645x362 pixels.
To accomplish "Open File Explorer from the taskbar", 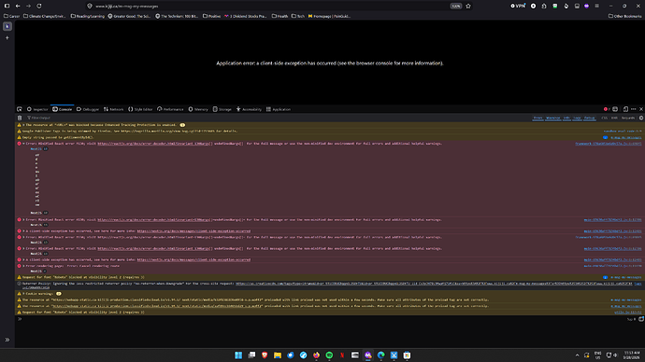I will (x=278, y=355).
